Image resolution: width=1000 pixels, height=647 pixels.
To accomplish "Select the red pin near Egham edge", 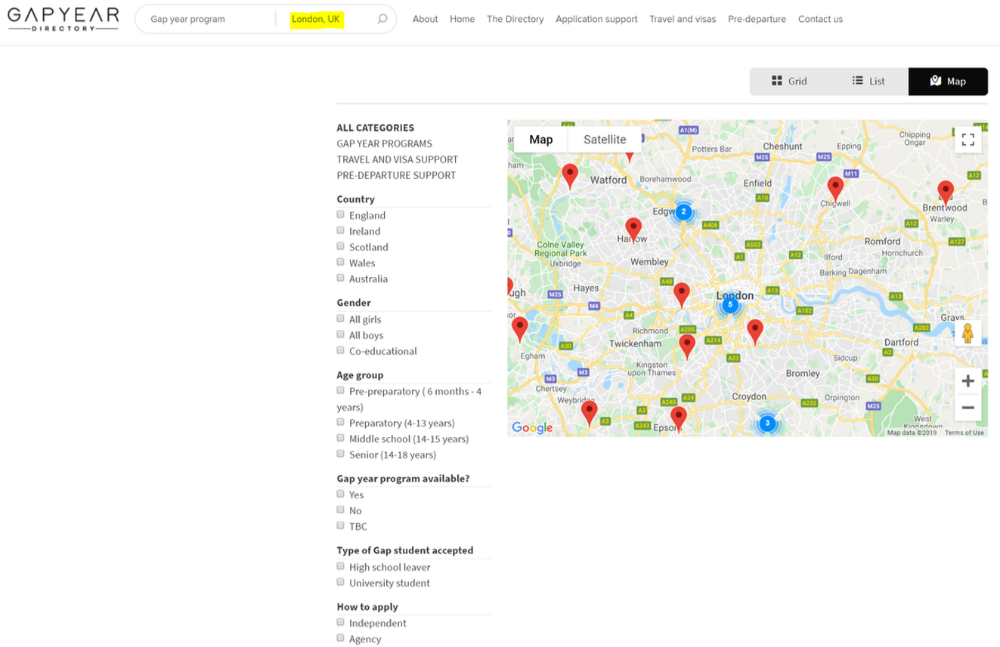I will pyautogui.click(x=520, y=330).
